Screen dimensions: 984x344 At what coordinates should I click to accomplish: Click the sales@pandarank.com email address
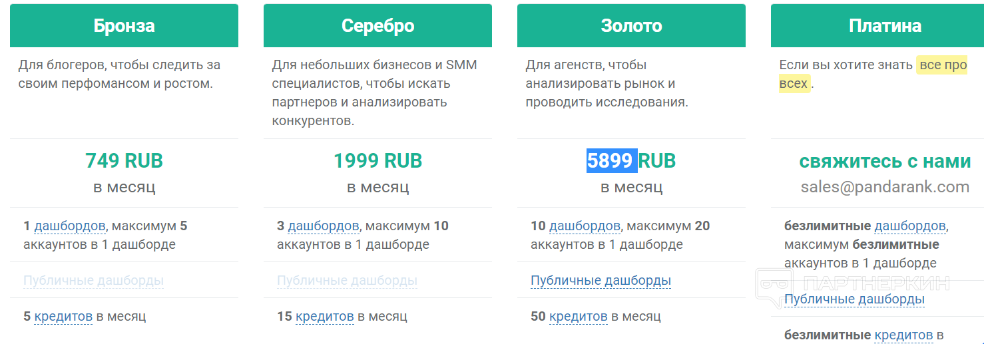coord(885,187)
